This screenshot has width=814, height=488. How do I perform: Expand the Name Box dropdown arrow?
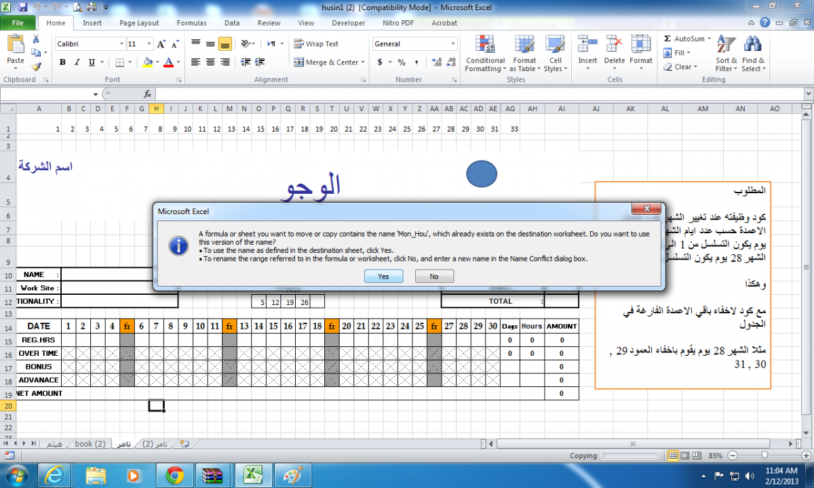pyautogui.click(x=96, y=94)
